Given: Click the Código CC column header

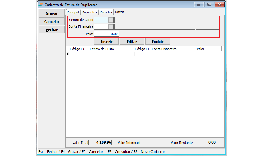Looking at the screenshot, I should pos(79,49).
